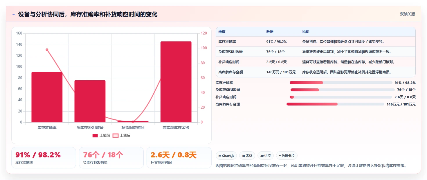This screenshot has width=427, height=180.
Task: Toggle the 上线前 legend swatch
Action: point(95,135)
